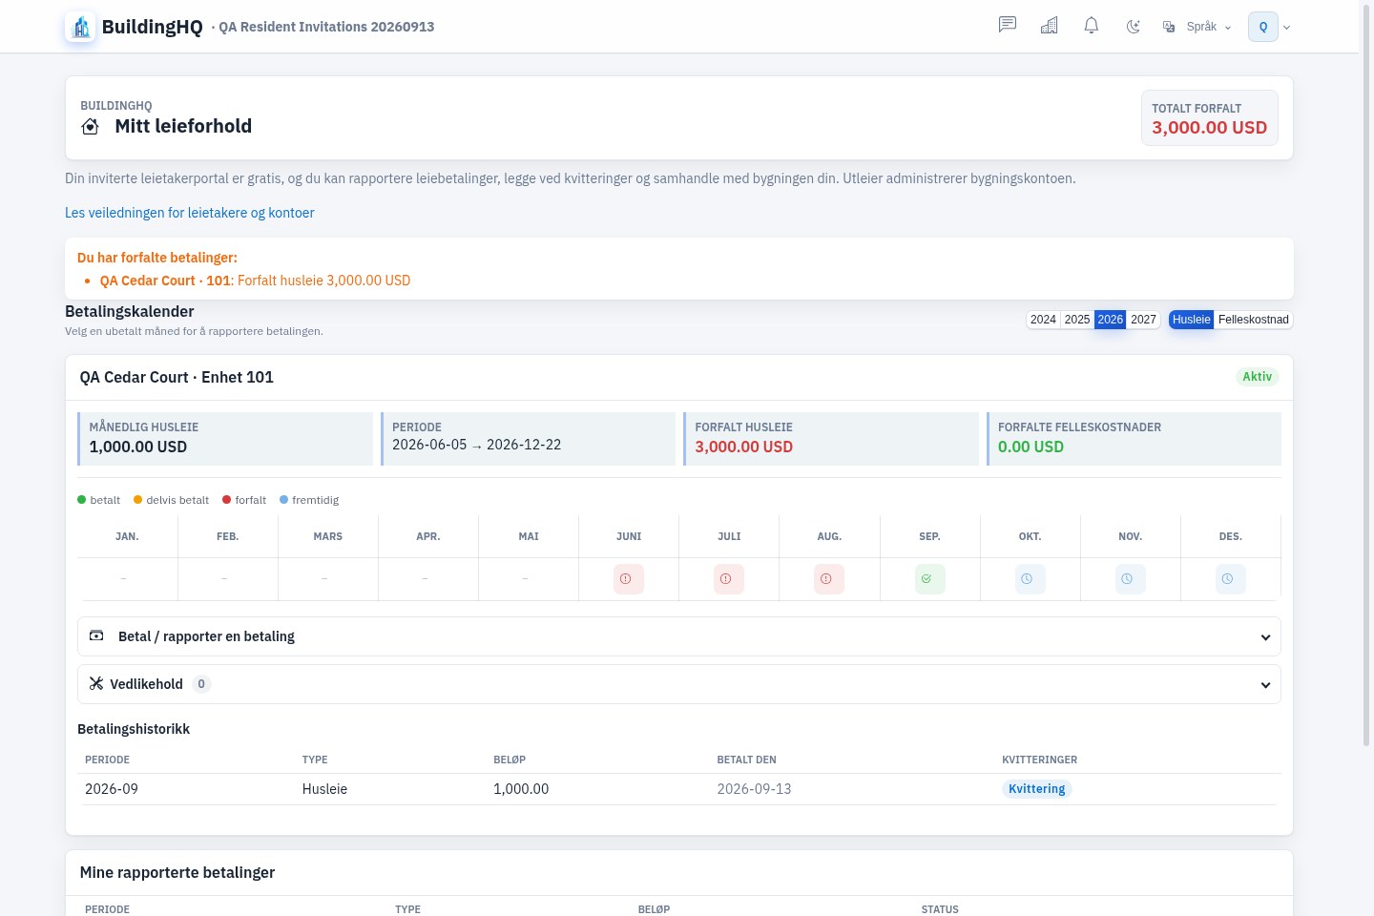
Task: Click paid September check icon
Action: coord(930,579)
